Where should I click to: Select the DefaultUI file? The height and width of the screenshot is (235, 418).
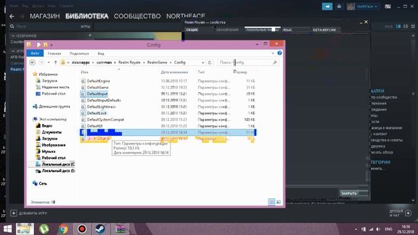pyautogui.click(x=95, y=126)
